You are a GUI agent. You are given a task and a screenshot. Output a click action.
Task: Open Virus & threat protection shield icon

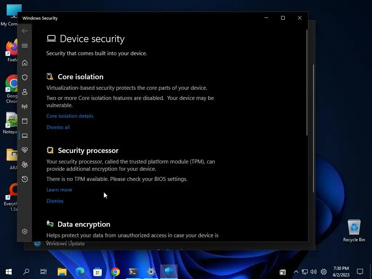click(25, 77)
